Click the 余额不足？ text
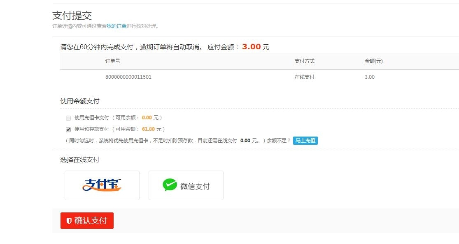 278,141
